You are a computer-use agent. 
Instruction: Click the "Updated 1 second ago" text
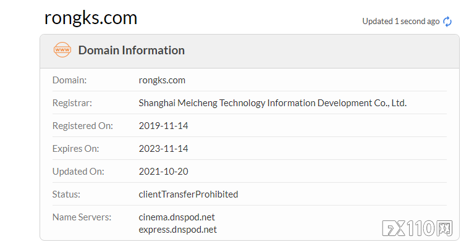[400, 22]
